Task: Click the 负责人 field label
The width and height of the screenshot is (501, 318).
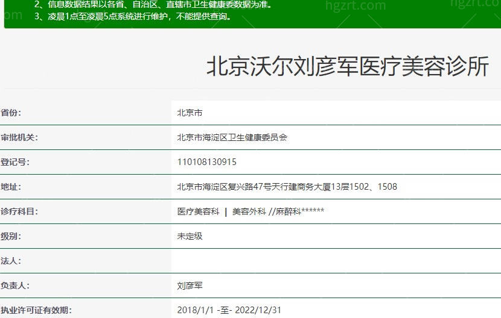Action: tap(14, 285)
